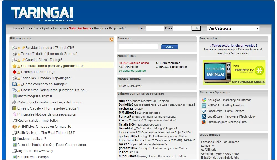Open the Ver Categoría dropdown
Image resolution: width=277 pixels, height=160 pixels.
[233, 28]
